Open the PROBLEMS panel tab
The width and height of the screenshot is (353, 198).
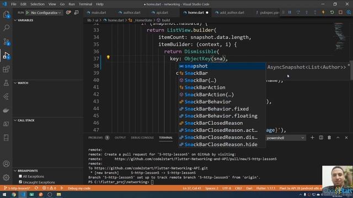pos(95,137)
